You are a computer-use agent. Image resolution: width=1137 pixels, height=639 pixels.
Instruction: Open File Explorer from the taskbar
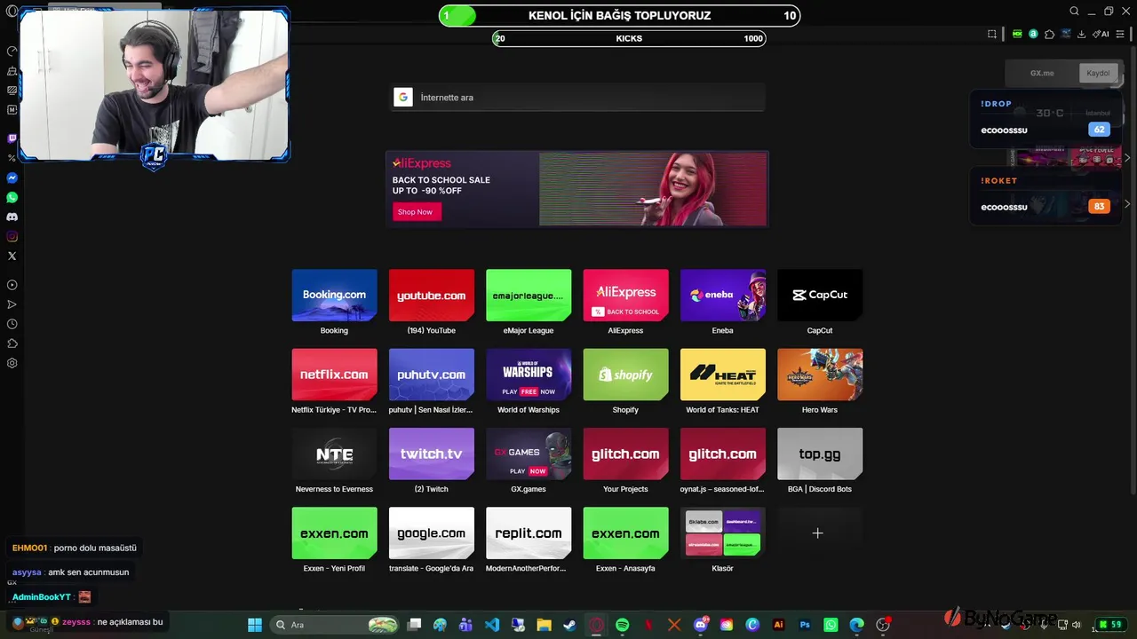pos(545,625)
